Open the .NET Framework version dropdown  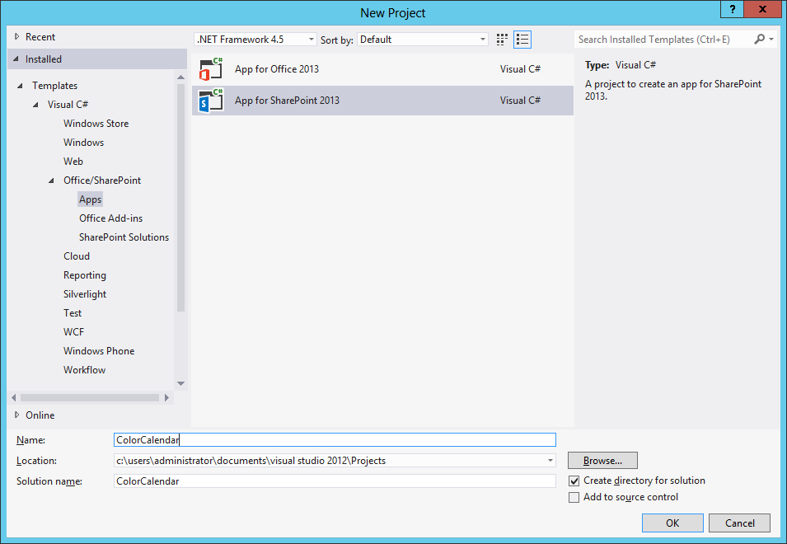point(255,40)
